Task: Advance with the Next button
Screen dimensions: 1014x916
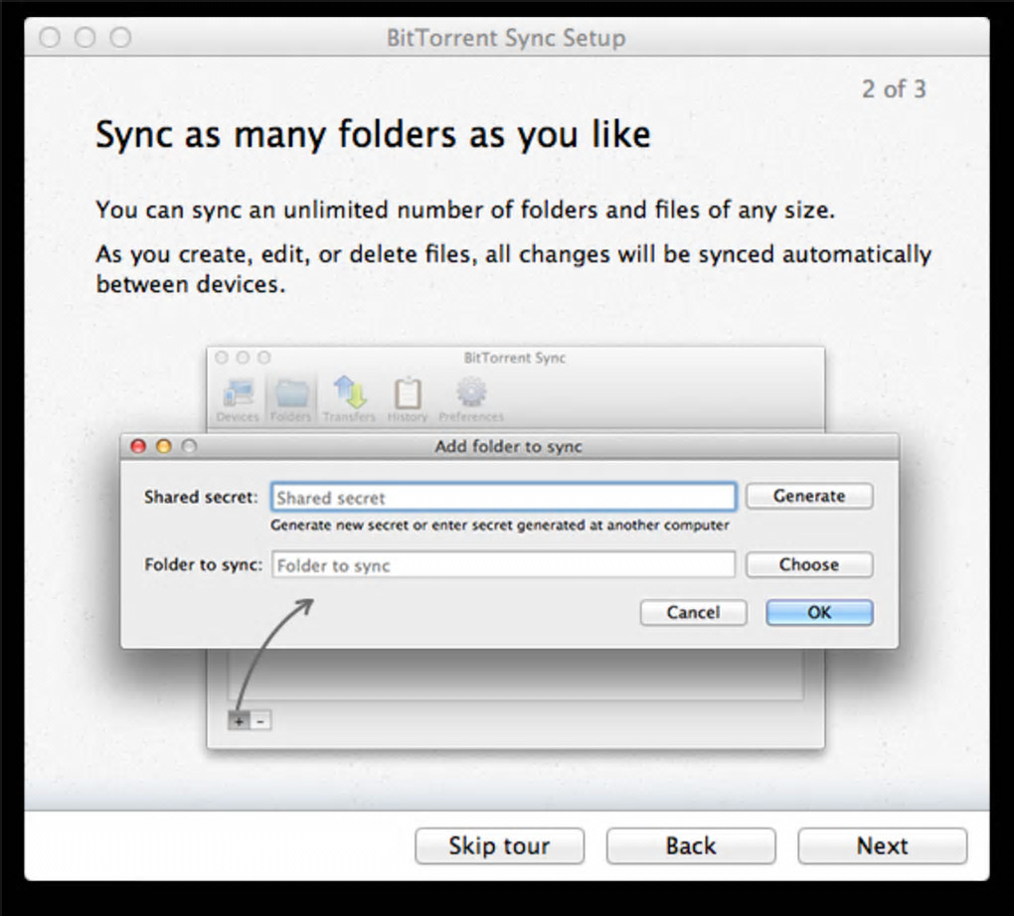Action: 882,845
